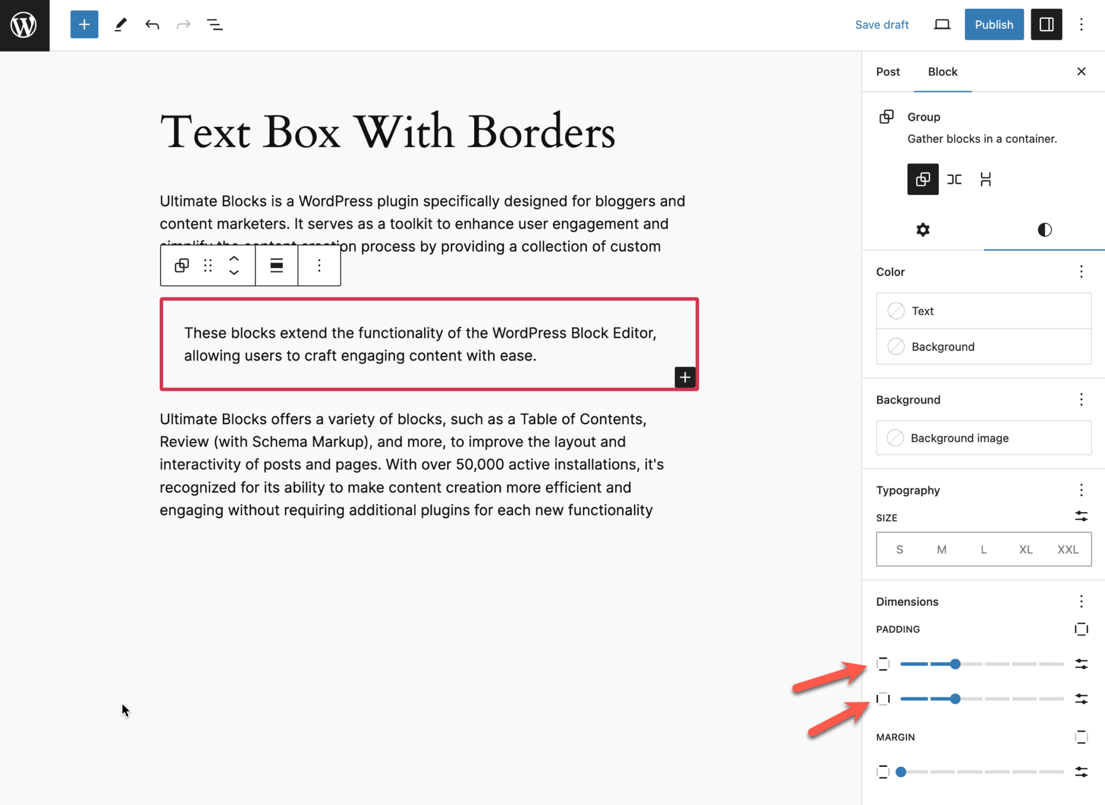Publish the post
Screen dimensions: 1105x805
click(x=993, y=24)
